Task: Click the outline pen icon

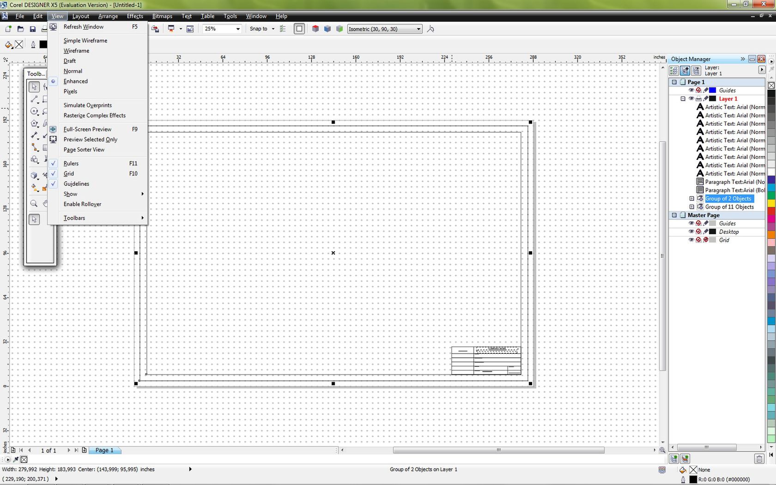Action: (x=33, y=44)
